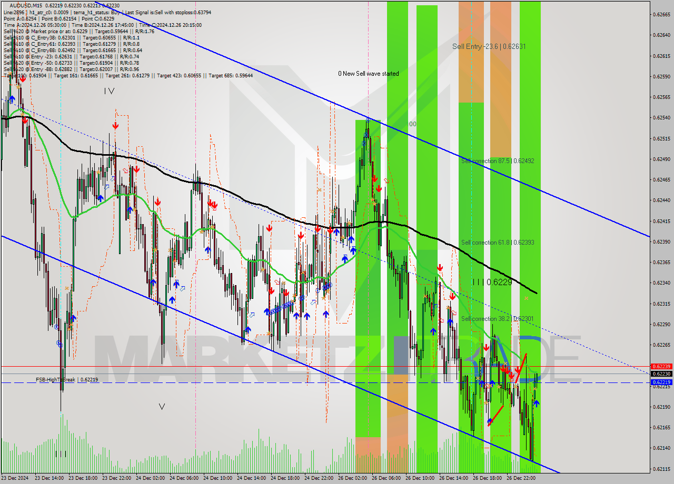The width and height of the screenshot is (674, 484).
Task: Click the '26 Dec 06:00' time axis label
Action: tap(387, 478)
